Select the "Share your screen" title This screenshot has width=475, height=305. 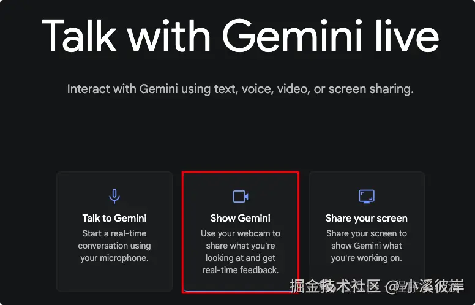[367, 218]
